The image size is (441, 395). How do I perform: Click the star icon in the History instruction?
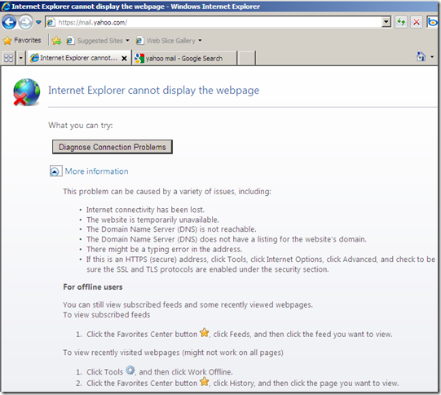coord(205,382)
